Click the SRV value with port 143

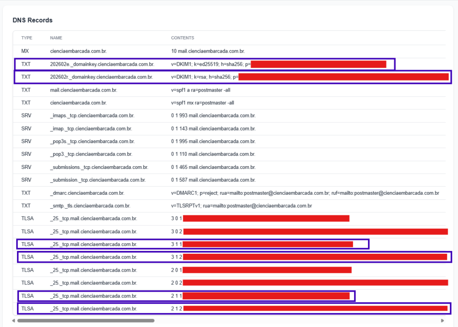click(x=213, y=129)
